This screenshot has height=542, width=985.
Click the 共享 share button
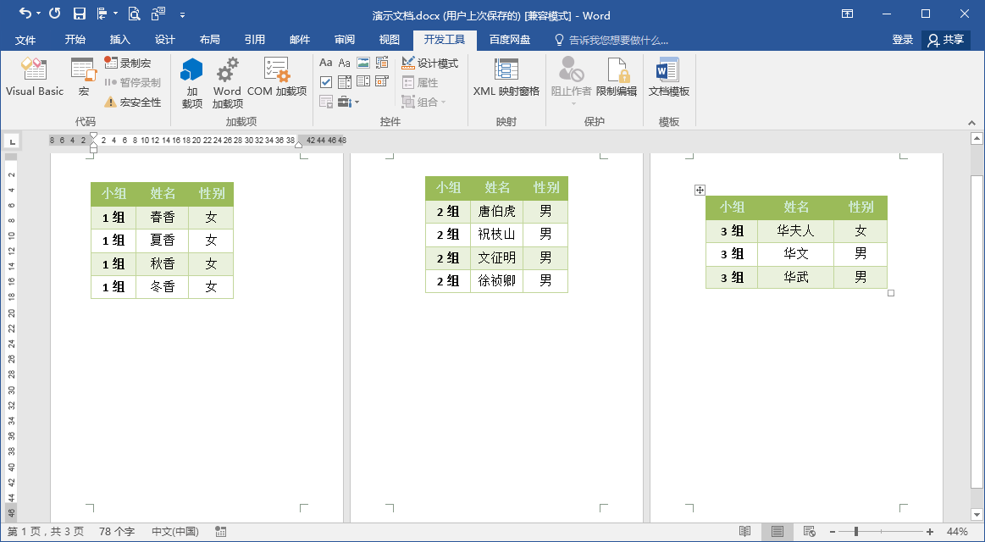pos(945,40)
